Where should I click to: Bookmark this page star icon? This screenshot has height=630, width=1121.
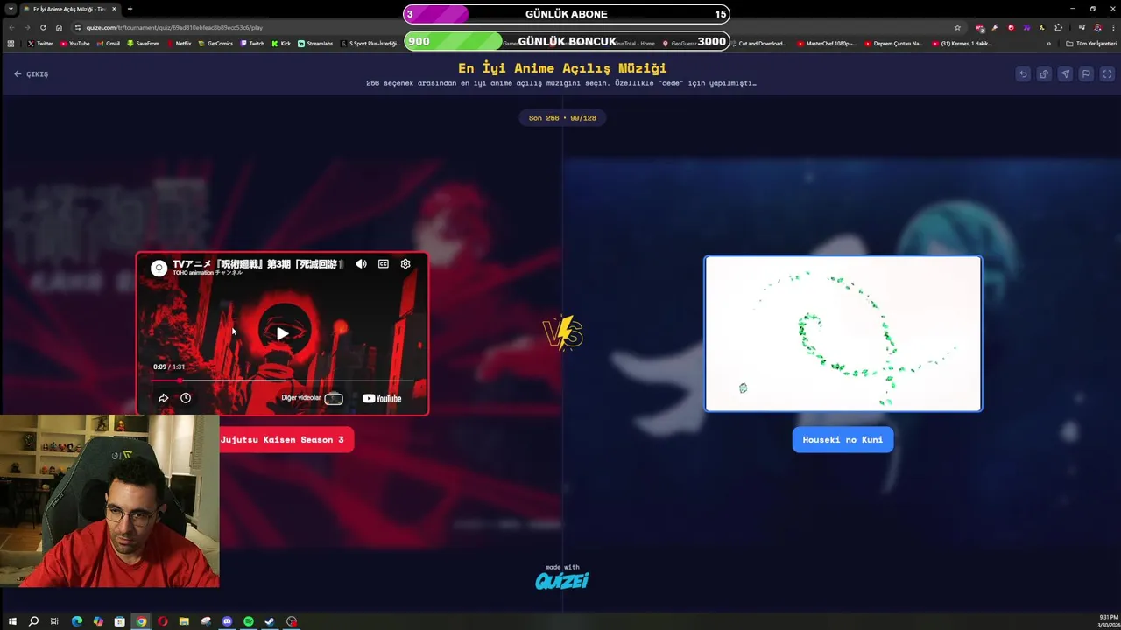[x=957, y=27]
